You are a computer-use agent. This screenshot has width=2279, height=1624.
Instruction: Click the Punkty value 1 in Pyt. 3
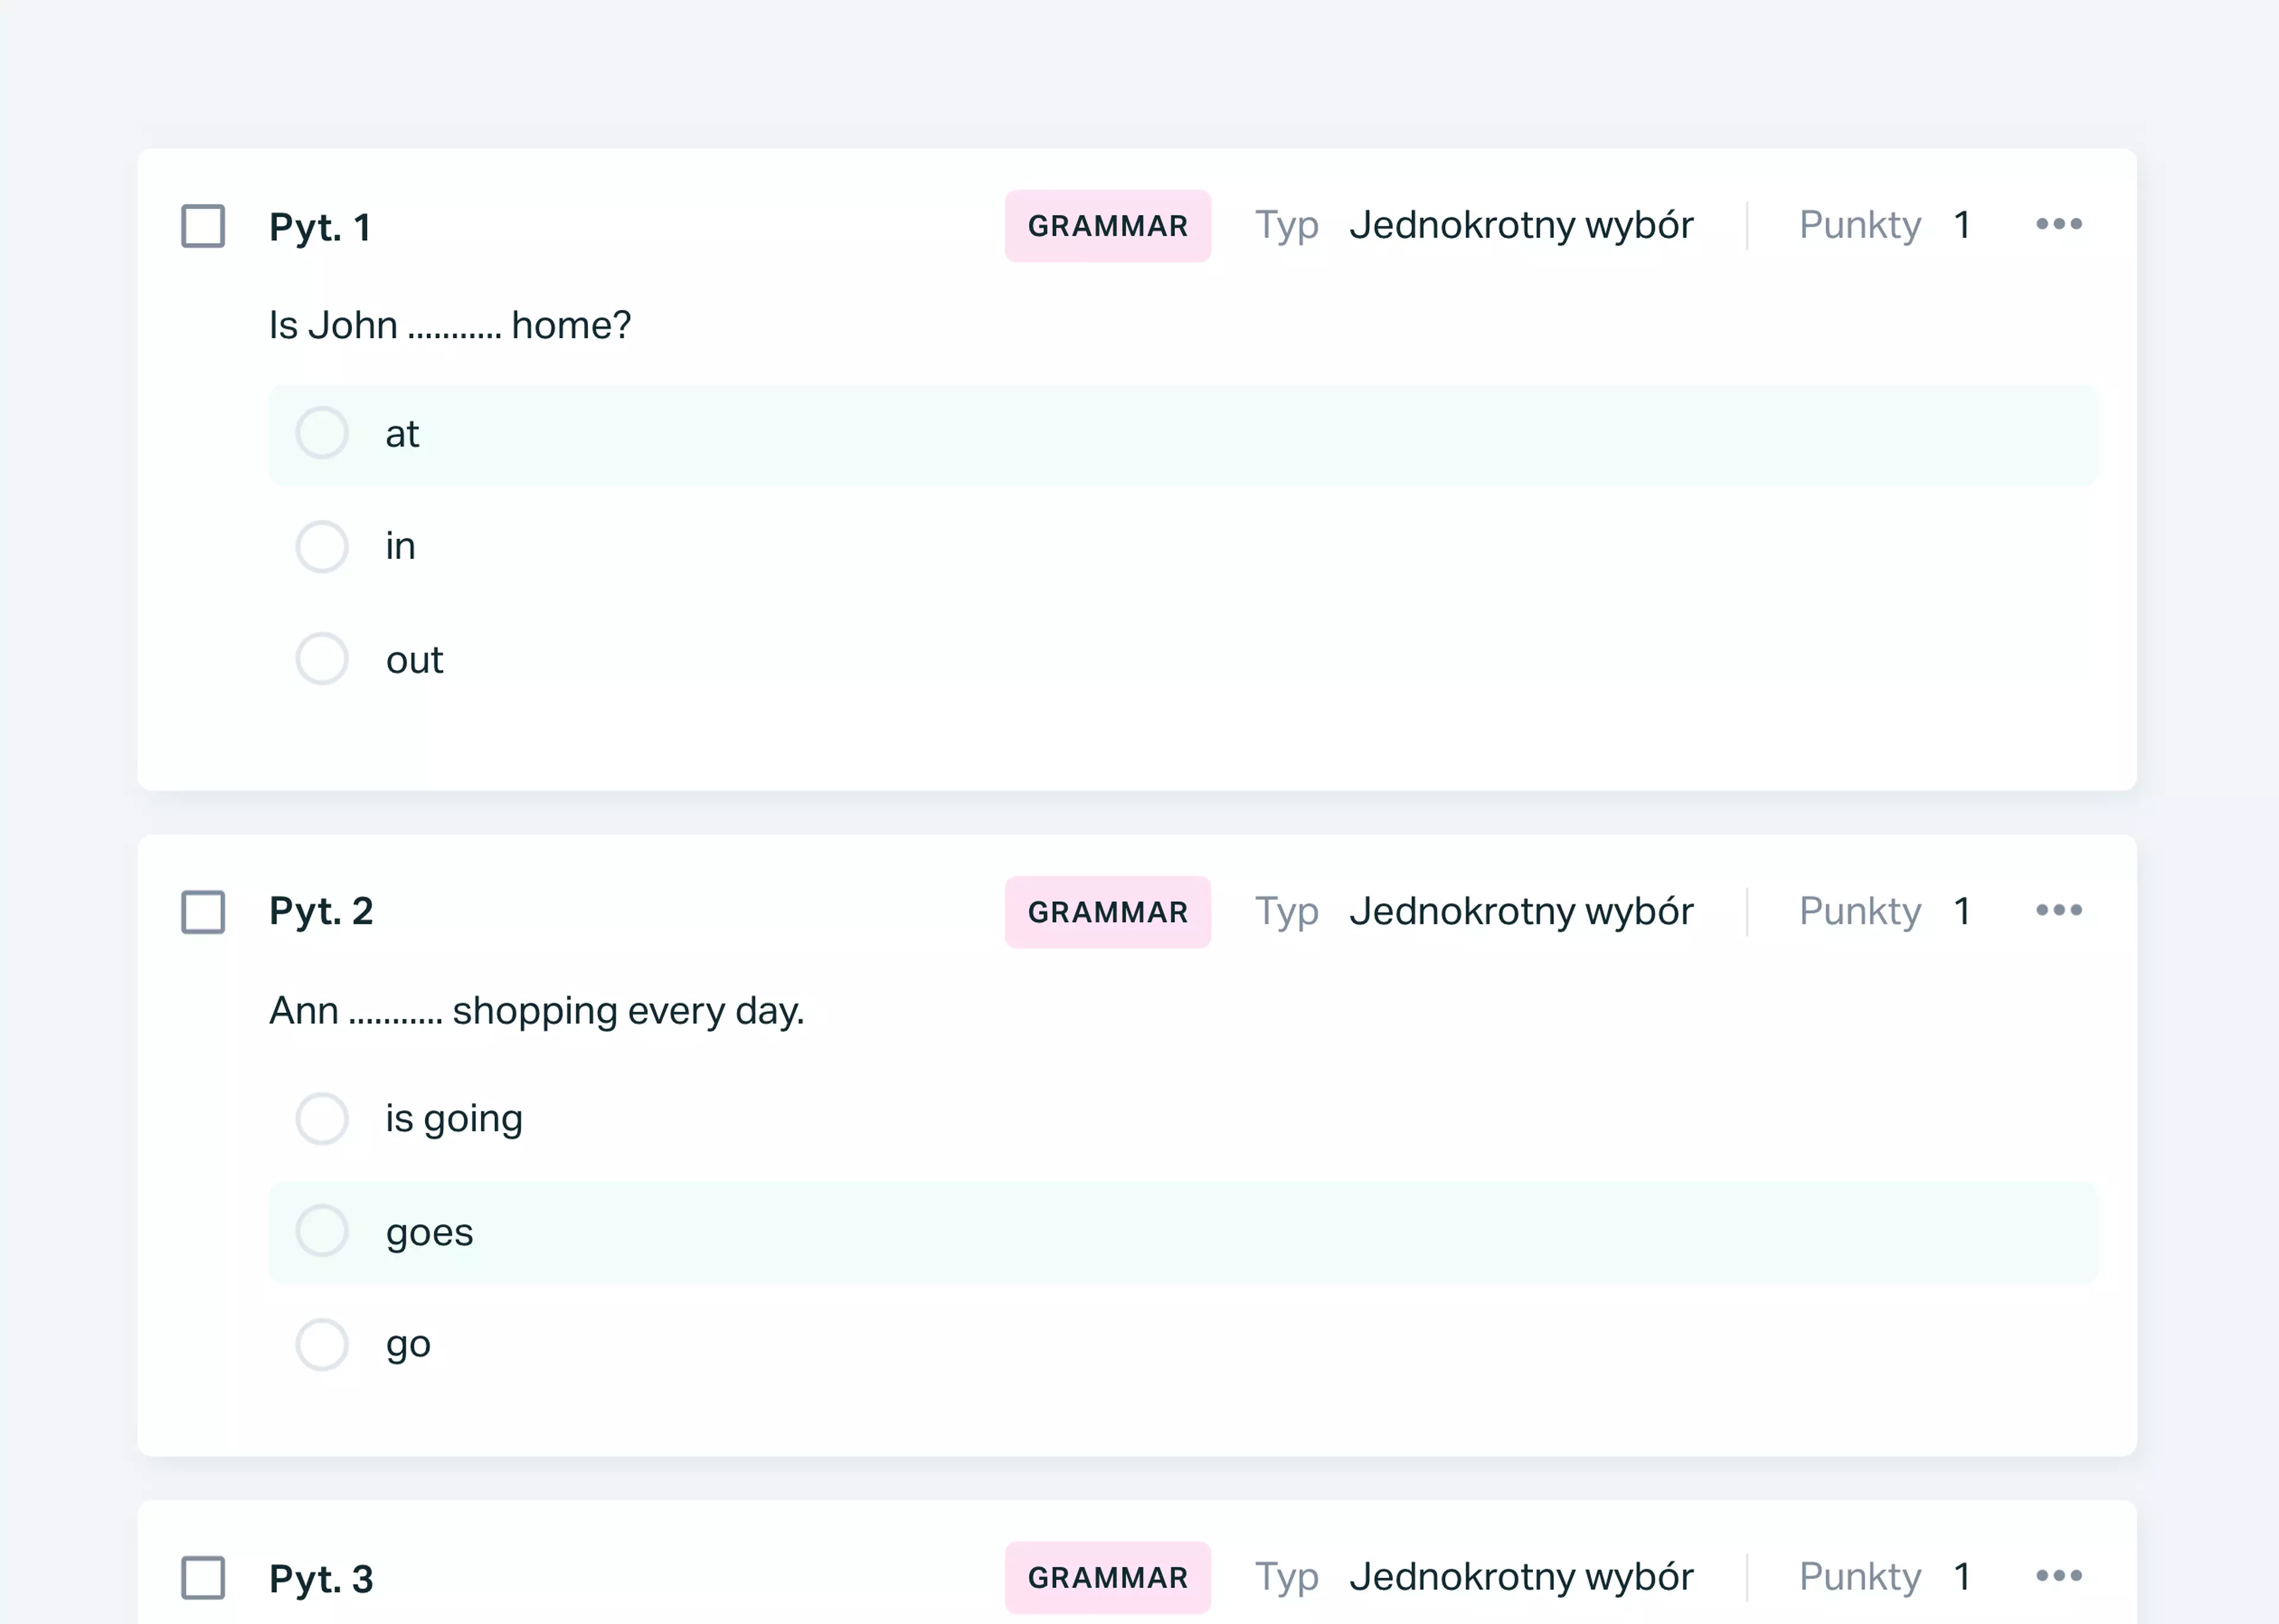pyautogui.click(x=1962, y=1577)
